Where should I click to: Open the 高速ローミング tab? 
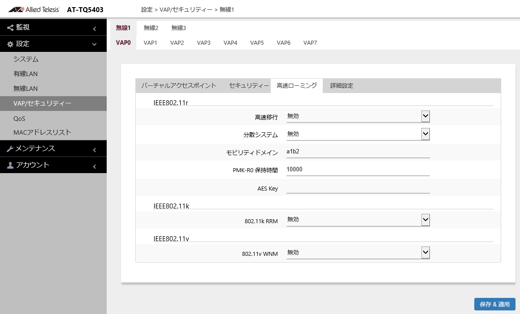point(297,86)
